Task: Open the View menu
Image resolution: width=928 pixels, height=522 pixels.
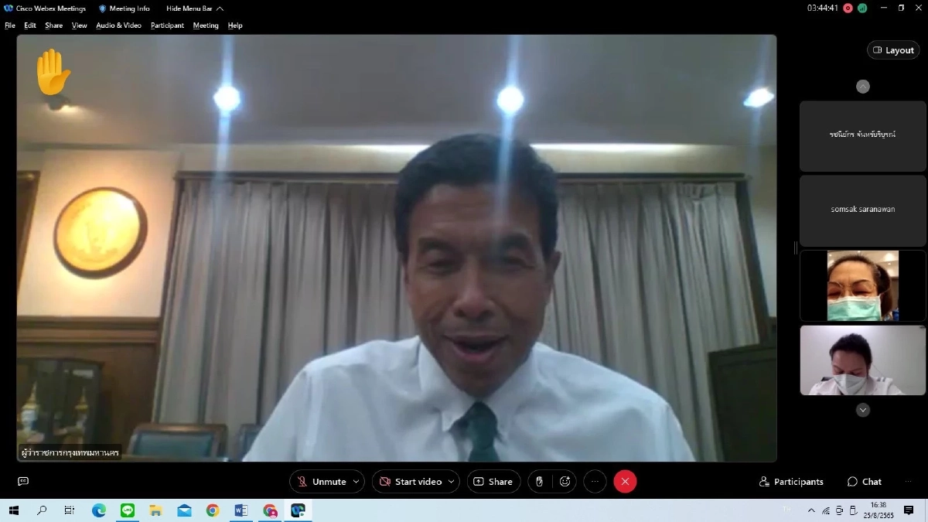Action: [x=80, y=26]
